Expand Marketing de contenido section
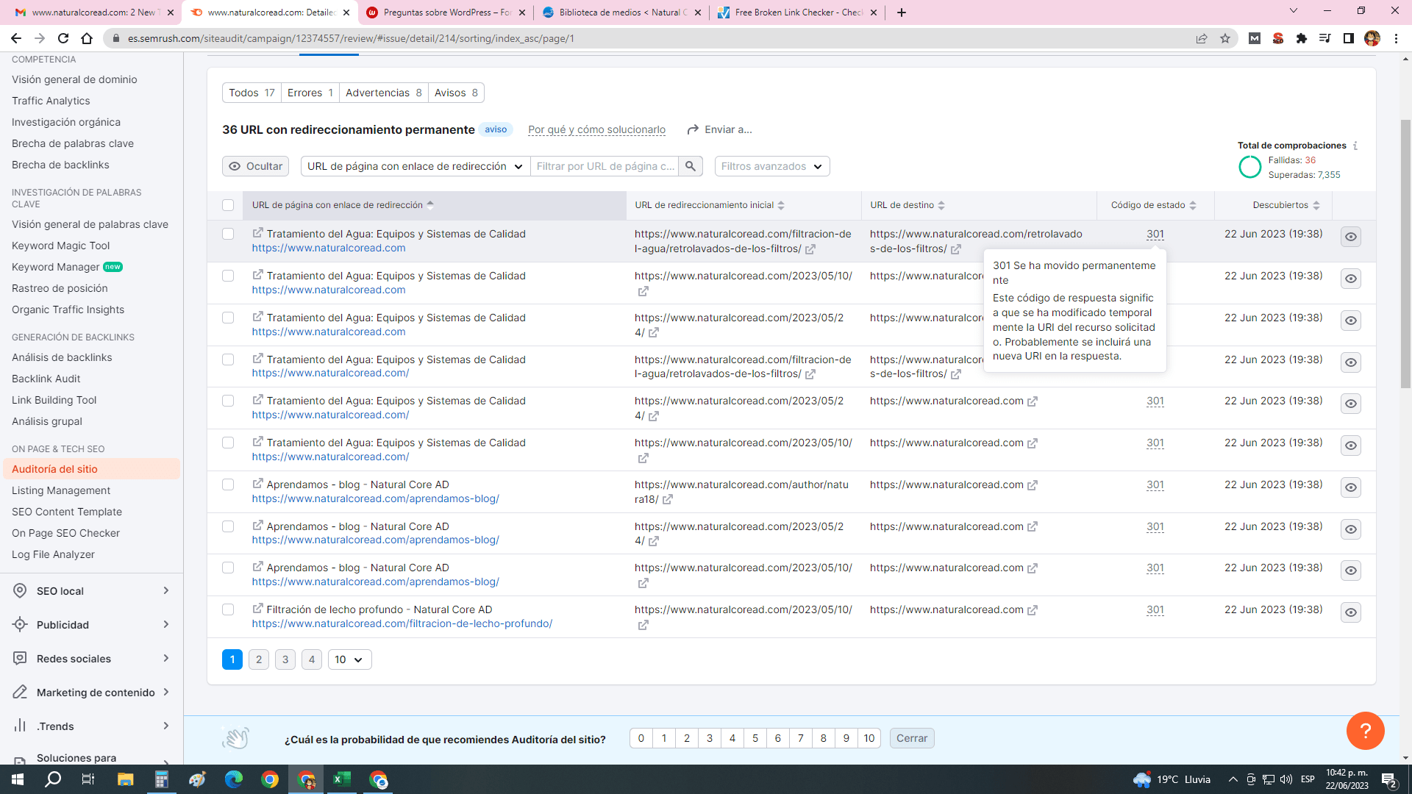The width and height of the screenshot is (1412, 794). (92, 693)
